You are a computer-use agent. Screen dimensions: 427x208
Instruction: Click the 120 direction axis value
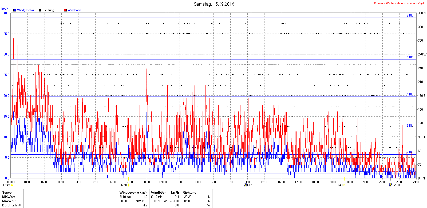pyautogui.click(x=420, y=123)
